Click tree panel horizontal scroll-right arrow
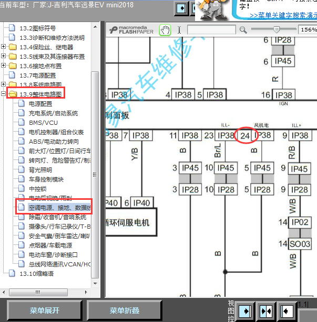This screenshot has height=322, width=317. tap(86, 292)
